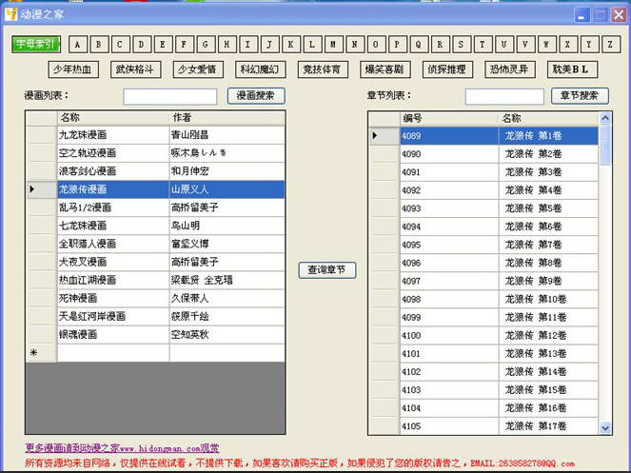Select 银魂漫画 row
The height and width of the screenshot is (473, 631).
155,334
